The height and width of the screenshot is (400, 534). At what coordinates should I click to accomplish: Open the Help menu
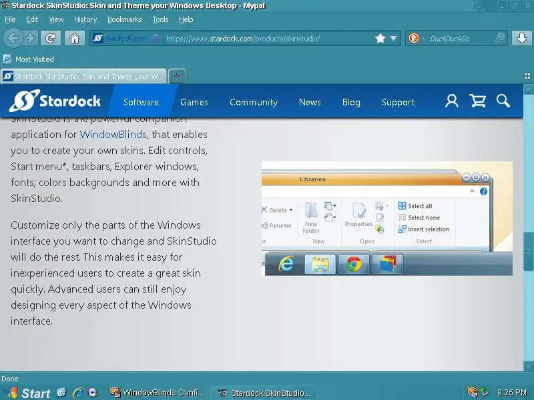tap(186, 19)
